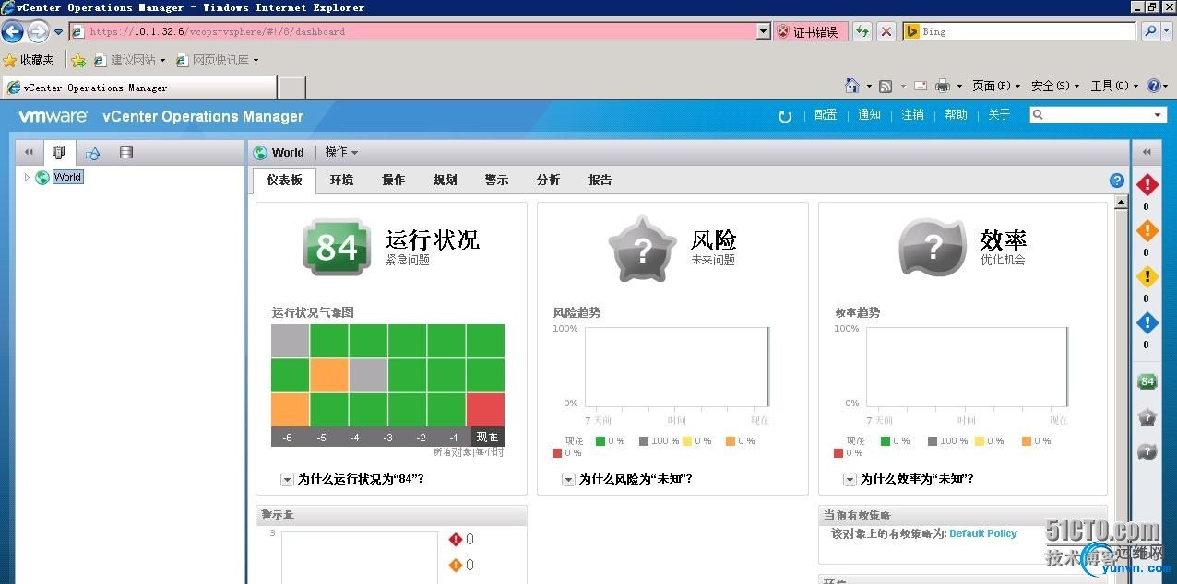Screen dimensions: 1177x584
Task: Open the 建议网站 suggested sites dropdown
Action: (129, 60)
